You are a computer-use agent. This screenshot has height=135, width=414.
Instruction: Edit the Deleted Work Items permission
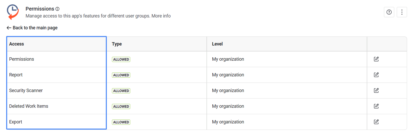point(376,106)
